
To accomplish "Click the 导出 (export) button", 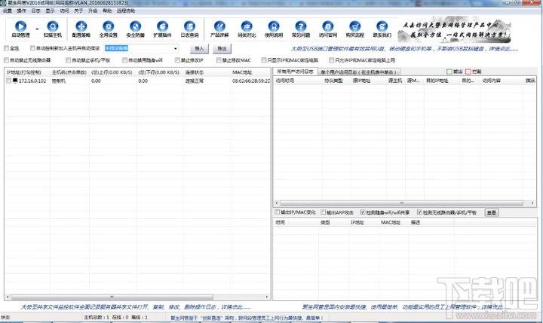I will coord(222,48).
